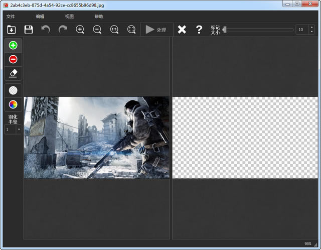Save the result using the floppy disk icon

(x=29, y=30)
